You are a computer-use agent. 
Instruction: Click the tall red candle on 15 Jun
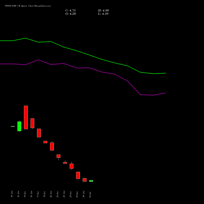tap(26, 118)
